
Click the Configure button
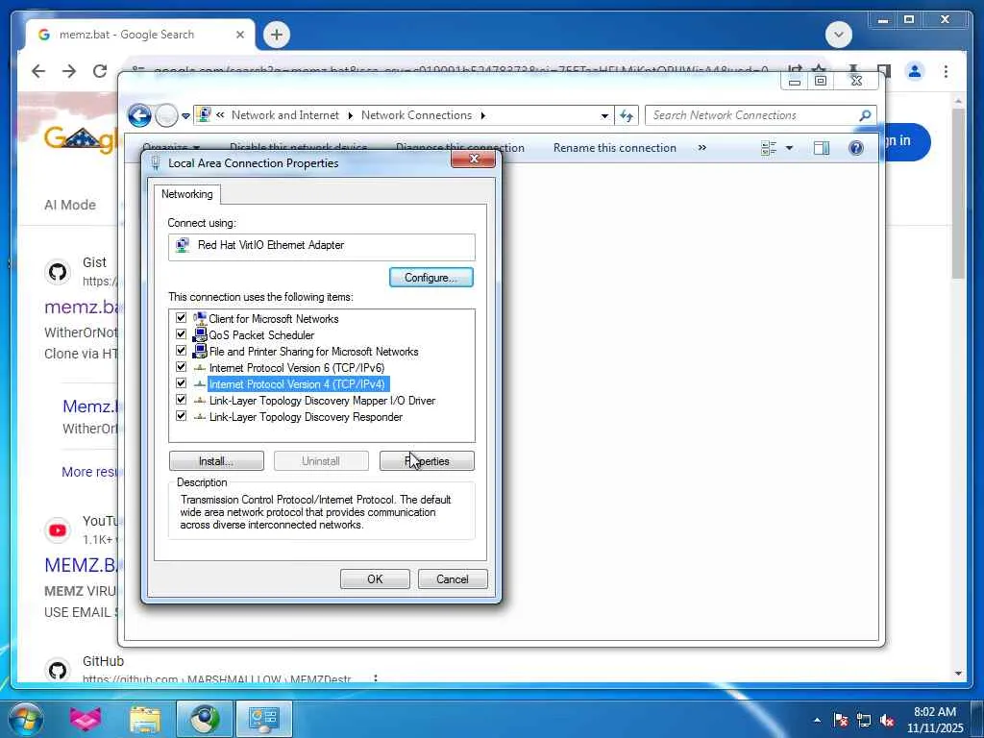tap(431, 278)
